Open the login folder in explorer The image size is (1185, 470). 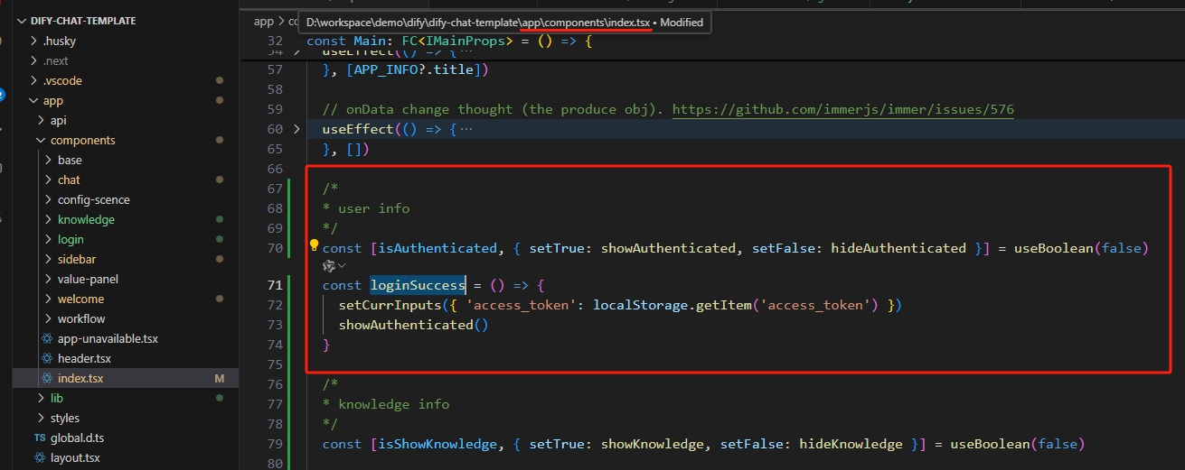[71, 240]
